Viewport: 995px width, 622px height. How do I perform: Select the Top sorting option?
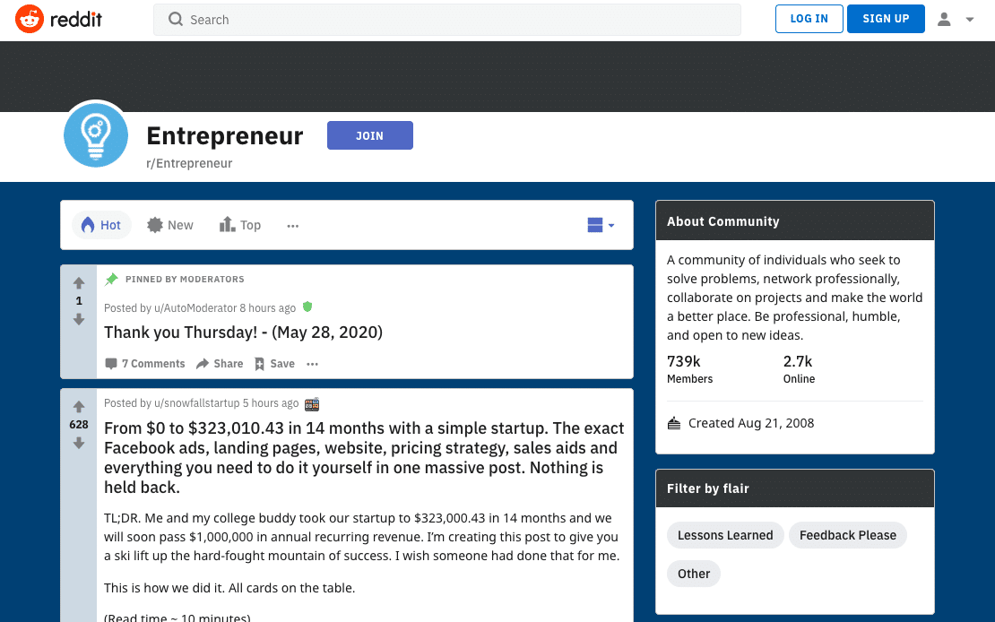point(239,225)
